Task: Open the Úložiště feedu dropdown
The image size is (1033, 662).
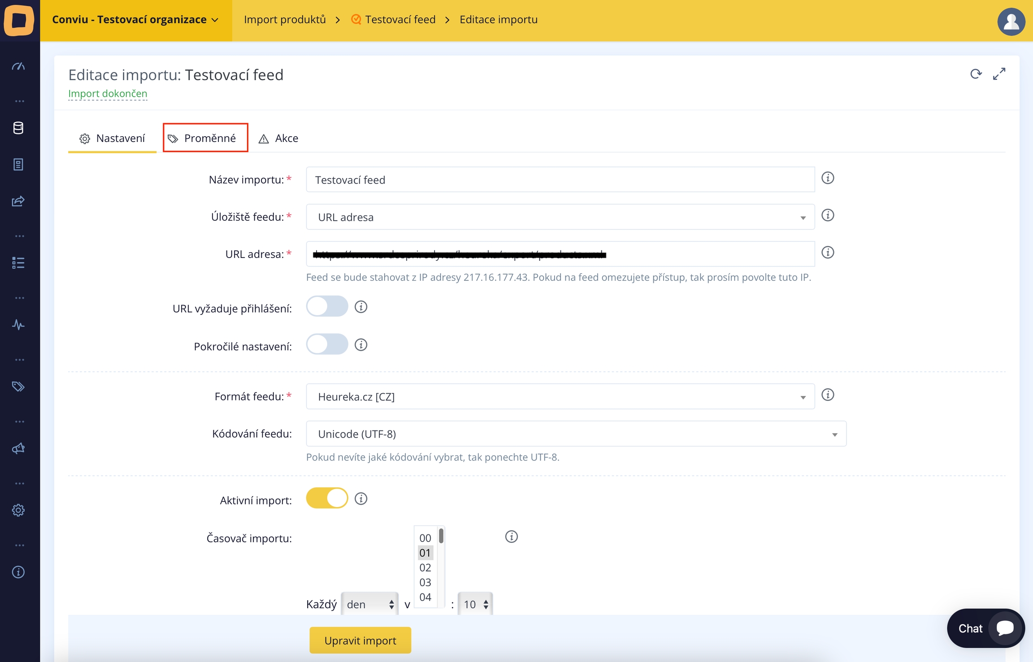Action: pos(560,217)
